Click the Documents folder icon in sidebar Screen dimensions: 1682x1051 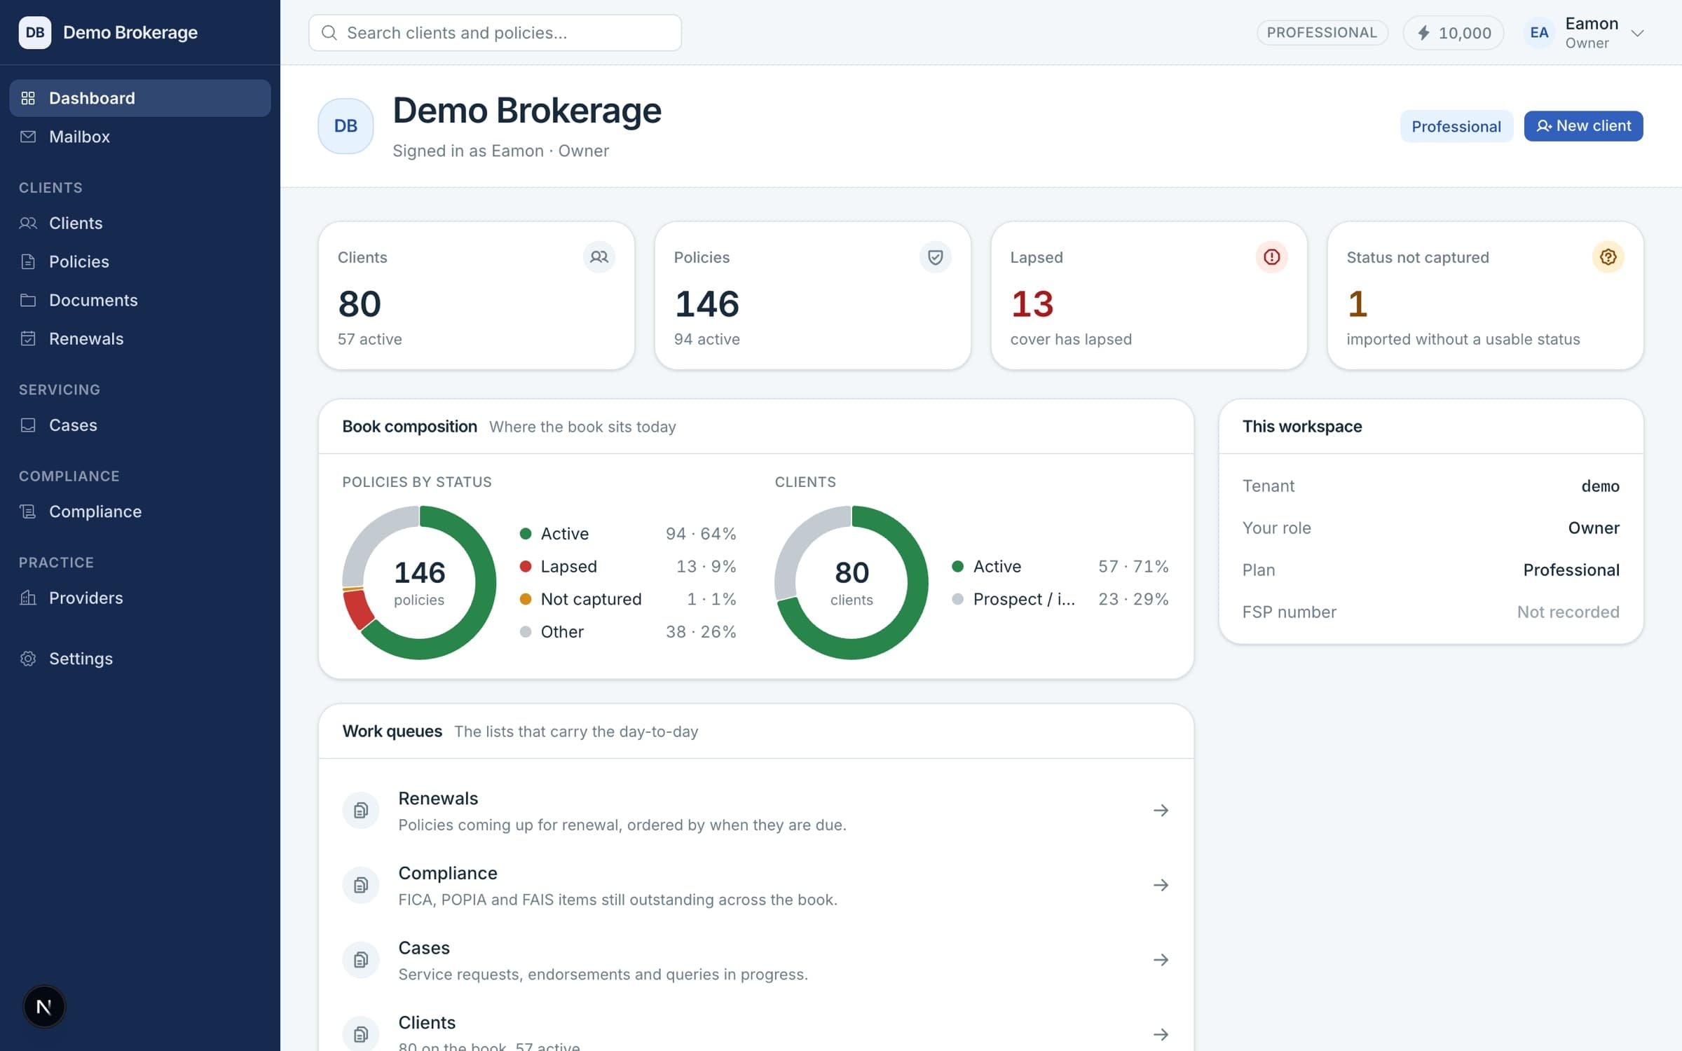click(28, 300)
